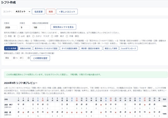Image resolution: width=168 pixels, height=118 pixels.
Task: Click 西里 row hours value 16 on day 5
Action: [x=38, y=116]
